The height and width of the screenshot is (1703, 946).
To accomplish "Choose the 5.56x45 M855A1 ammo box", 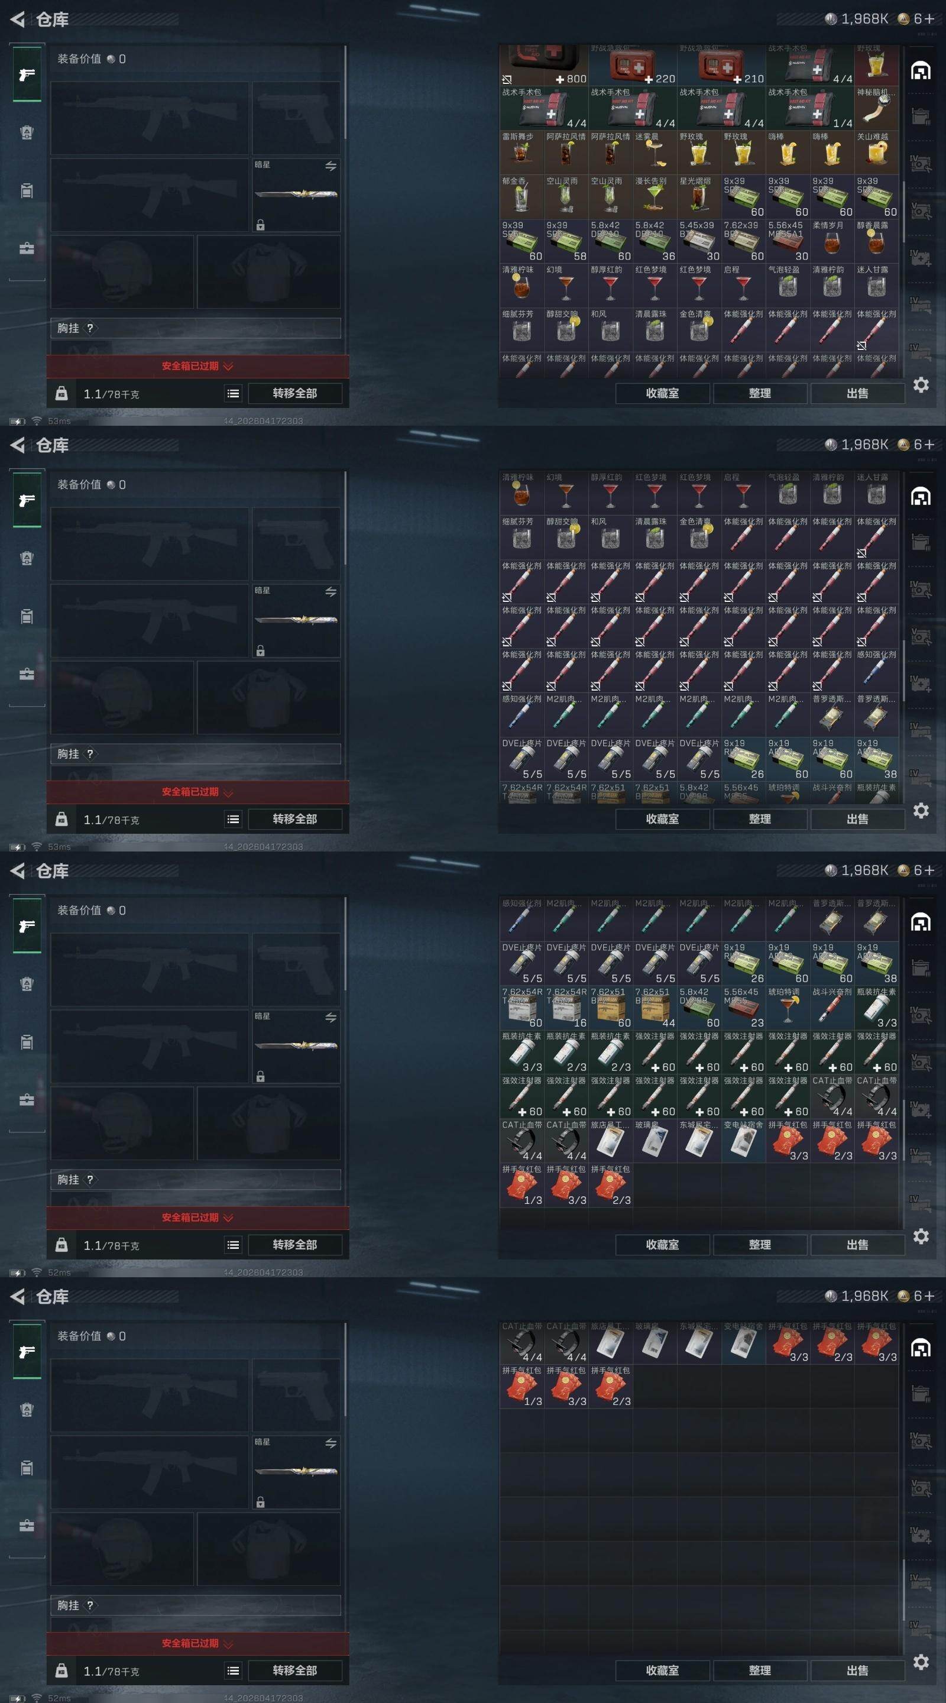I will click(x=788, y=241).
